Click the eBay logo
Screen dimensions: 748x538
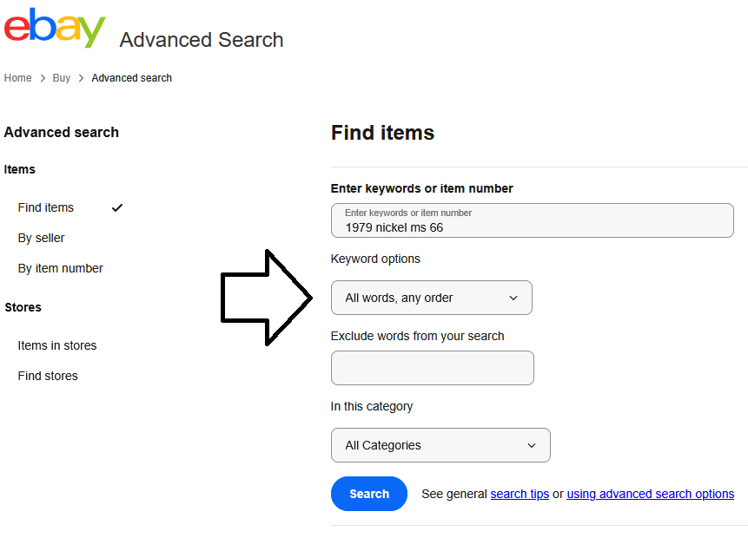[x=55, y=28]
